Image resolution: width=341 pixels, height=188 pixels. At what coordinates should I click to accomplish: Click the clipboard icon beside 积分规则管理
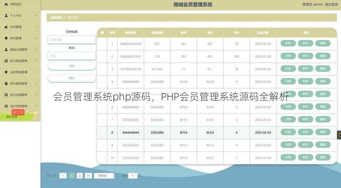(6, 83)
